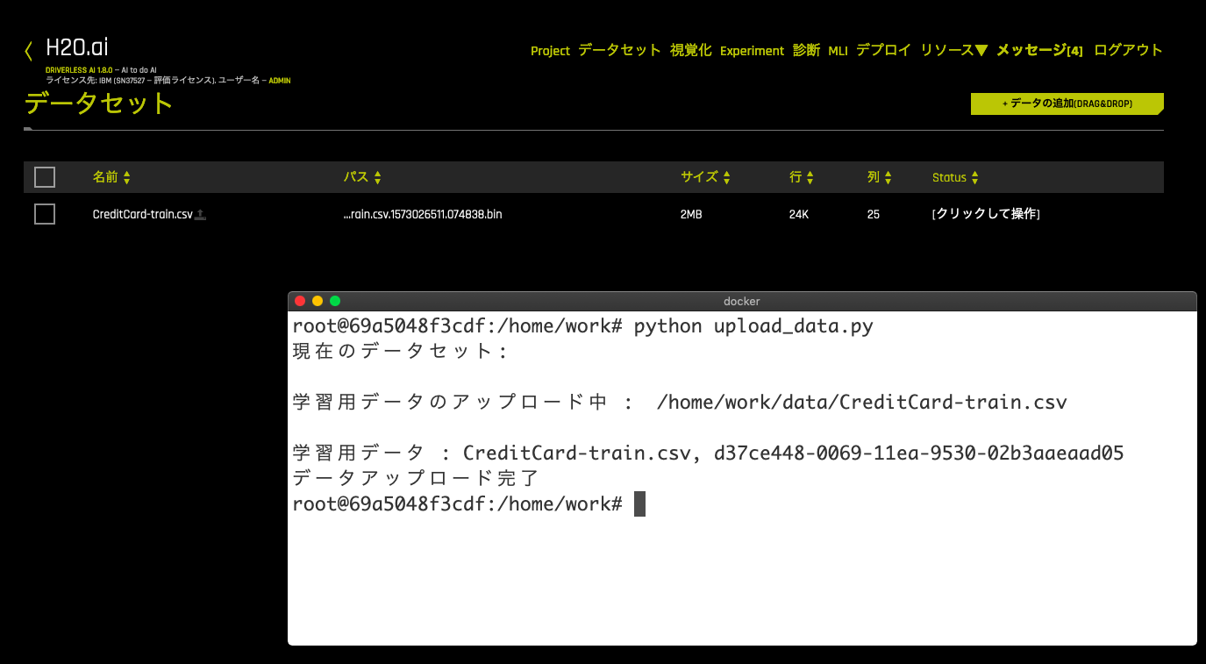The height and width of the screenshot is (664, 1206).
Task: Open the Project menu item
Action: click(x=550, y=51)
